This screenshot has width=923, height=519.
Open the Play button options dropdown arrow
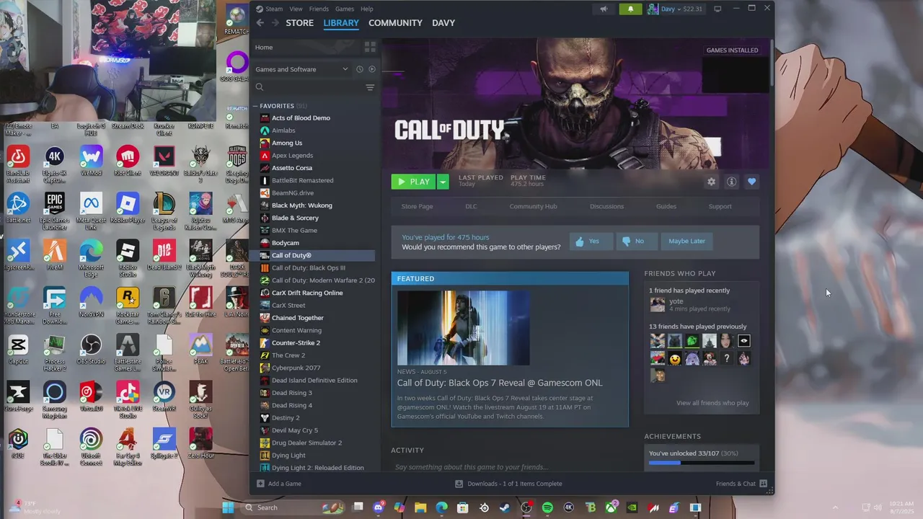point(443,182)
